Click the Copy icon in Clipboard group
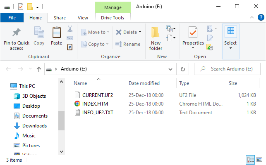Image resolution: width=266 pixels, height=165 pixels. (39, 32)
